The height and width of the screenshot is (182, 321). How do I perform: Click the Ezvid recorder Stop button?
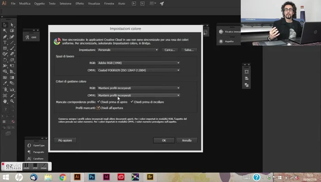click(35, 166)
